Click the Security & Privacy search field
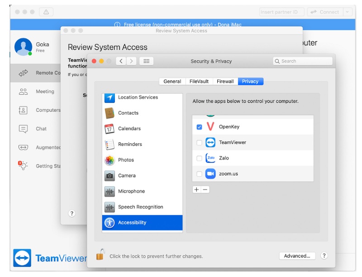 click(302, 61)
